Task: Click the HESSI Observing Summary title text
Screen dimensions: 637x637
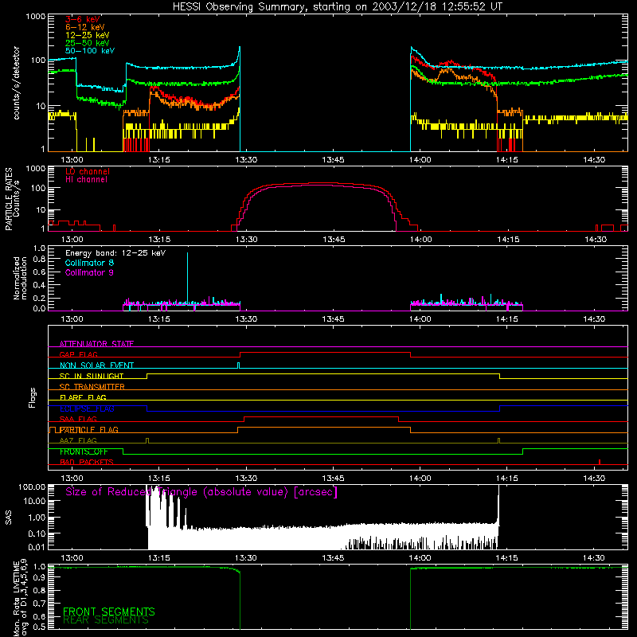Action: [338, 7]
